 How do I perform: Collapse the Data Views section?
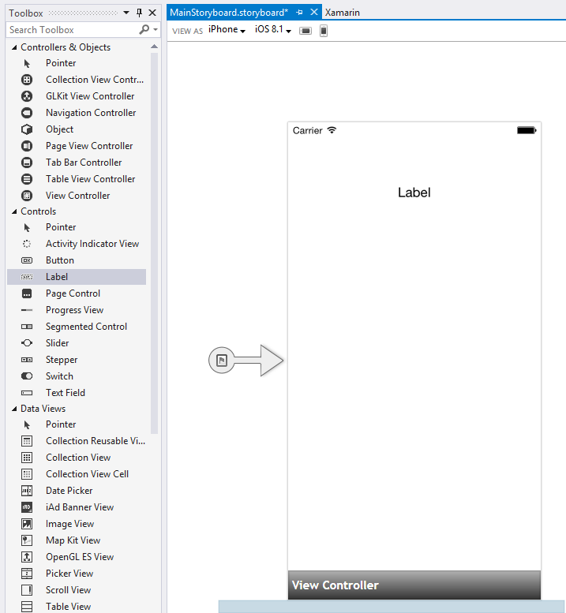tap(13, 409)
